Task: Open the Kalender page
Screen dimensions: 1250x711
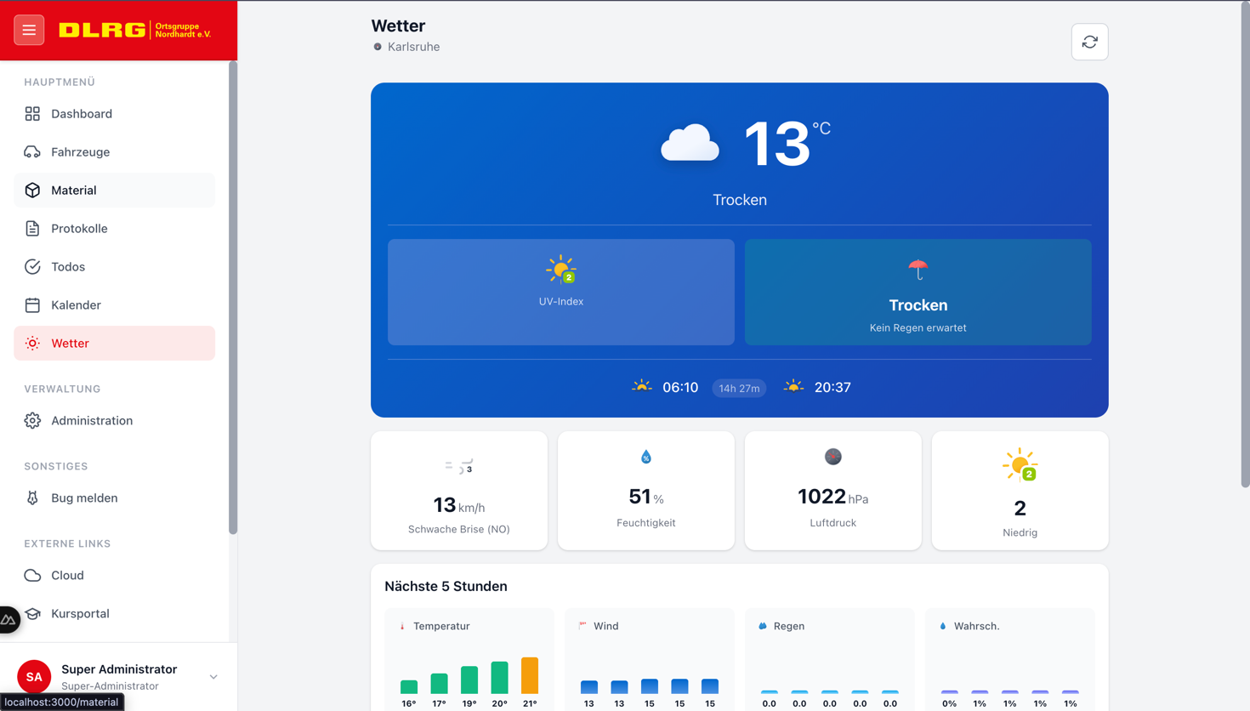Action: tap(114, 305)
